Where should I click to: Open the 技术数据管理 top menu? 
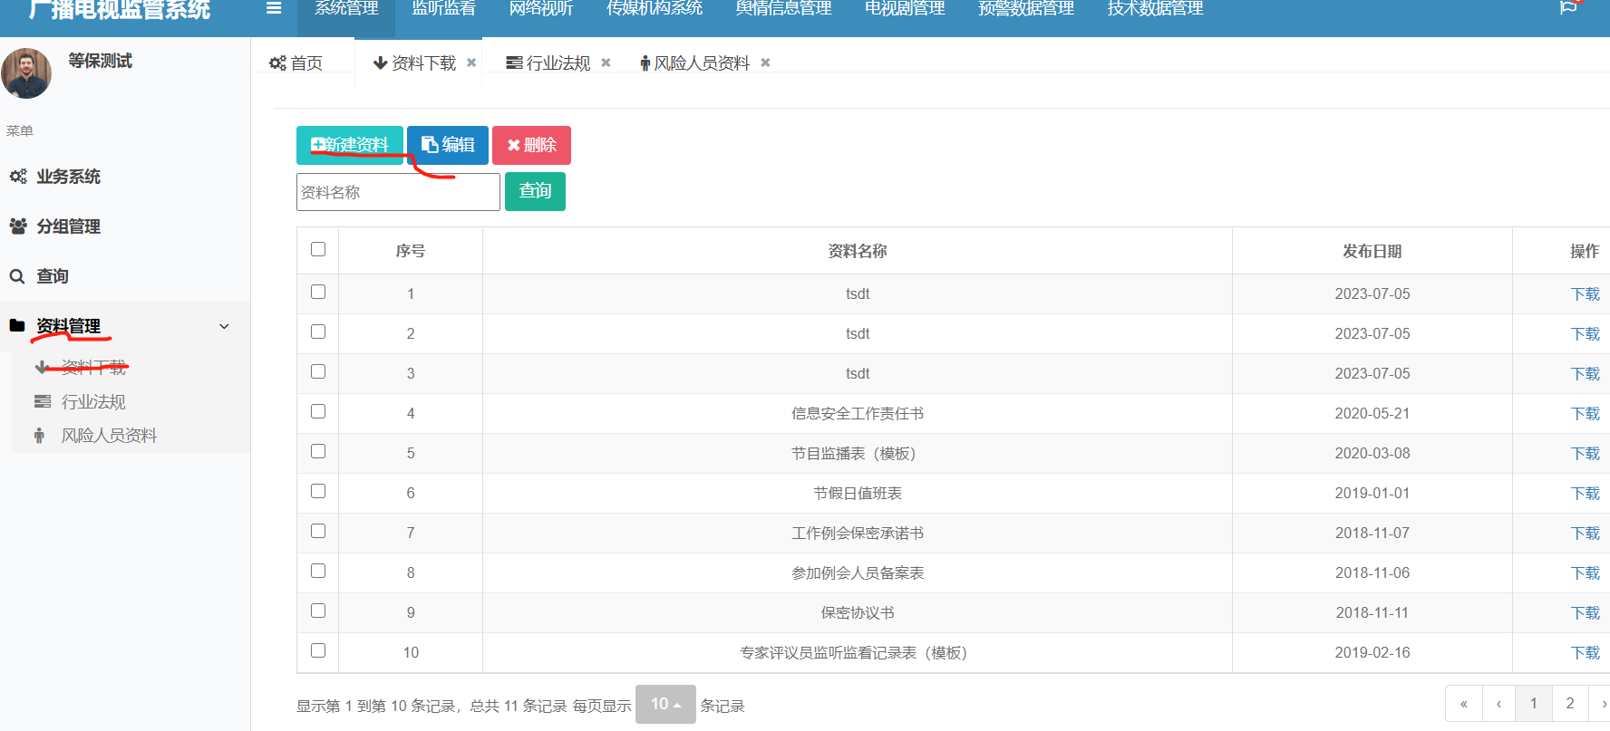click(1155, 9)
